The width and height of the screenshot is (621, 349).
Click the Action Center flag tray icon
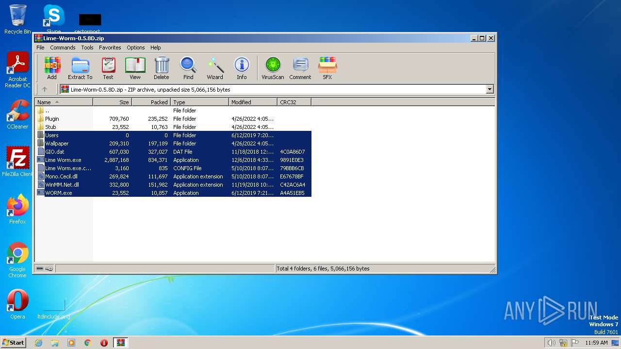click(575, 343)
